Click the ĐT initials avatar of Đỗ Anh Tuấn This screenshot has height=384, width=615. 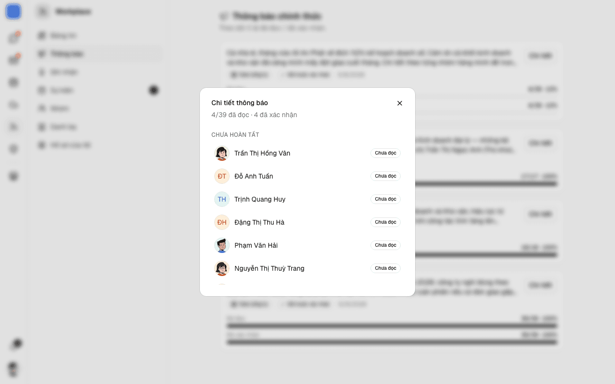tap(222, 176)
